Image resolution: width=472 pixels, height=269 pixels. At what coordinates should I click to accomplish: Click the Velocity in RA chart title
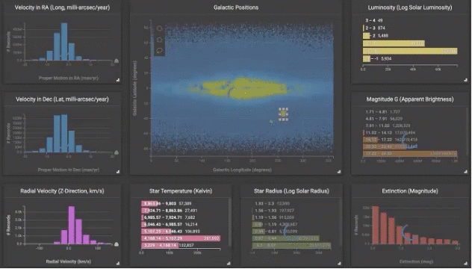(62, 7)
